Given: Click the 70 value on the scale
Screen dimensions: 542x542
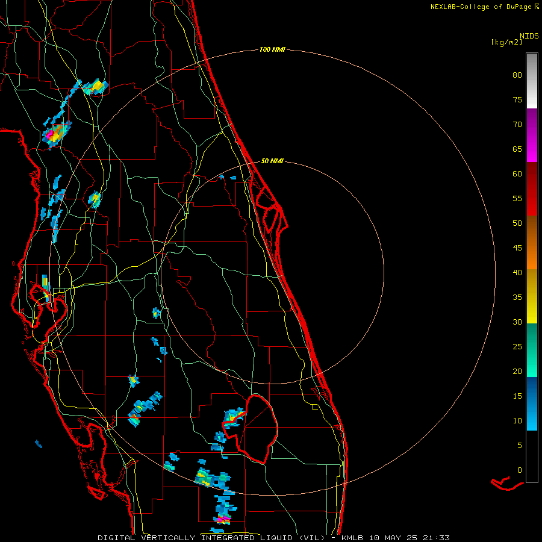Looking at the screenshot, I should tap(517, 125).
